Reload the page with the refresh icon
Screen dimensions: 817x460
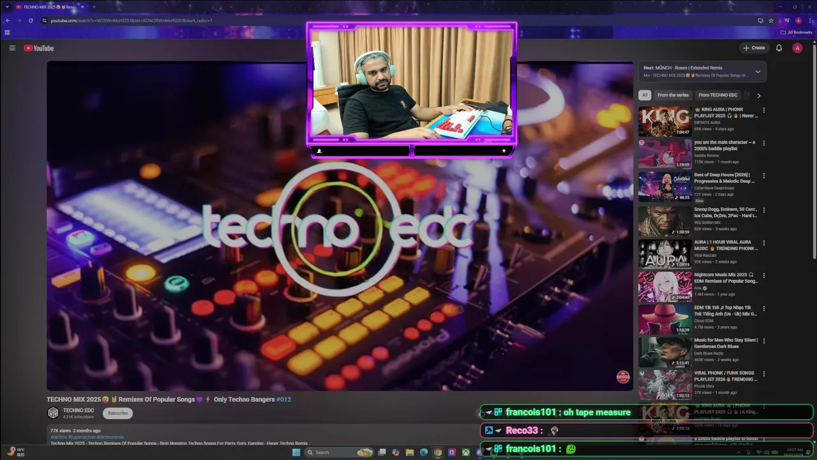[31, 20]
